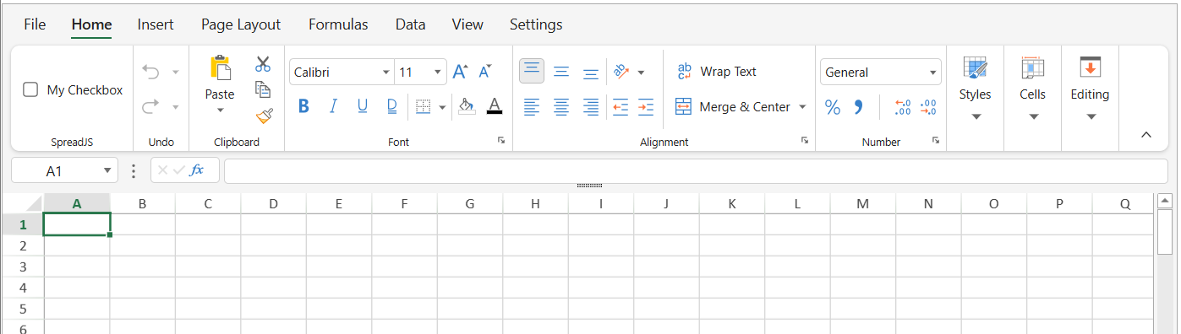Click Merge & Center button
Screen dimensions: 1181x334
tap(733, 107)
